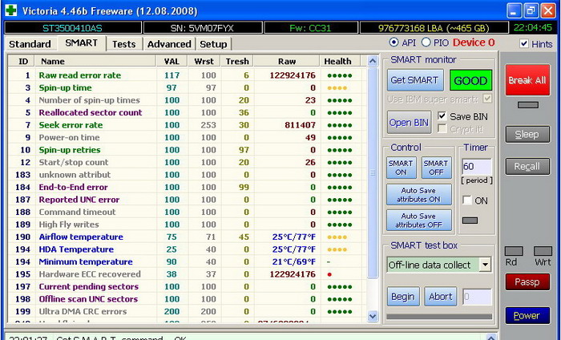This screenshot has width=561, height=340.
Task: Select the Reallocated sector count row
Action: pos(90,112)
